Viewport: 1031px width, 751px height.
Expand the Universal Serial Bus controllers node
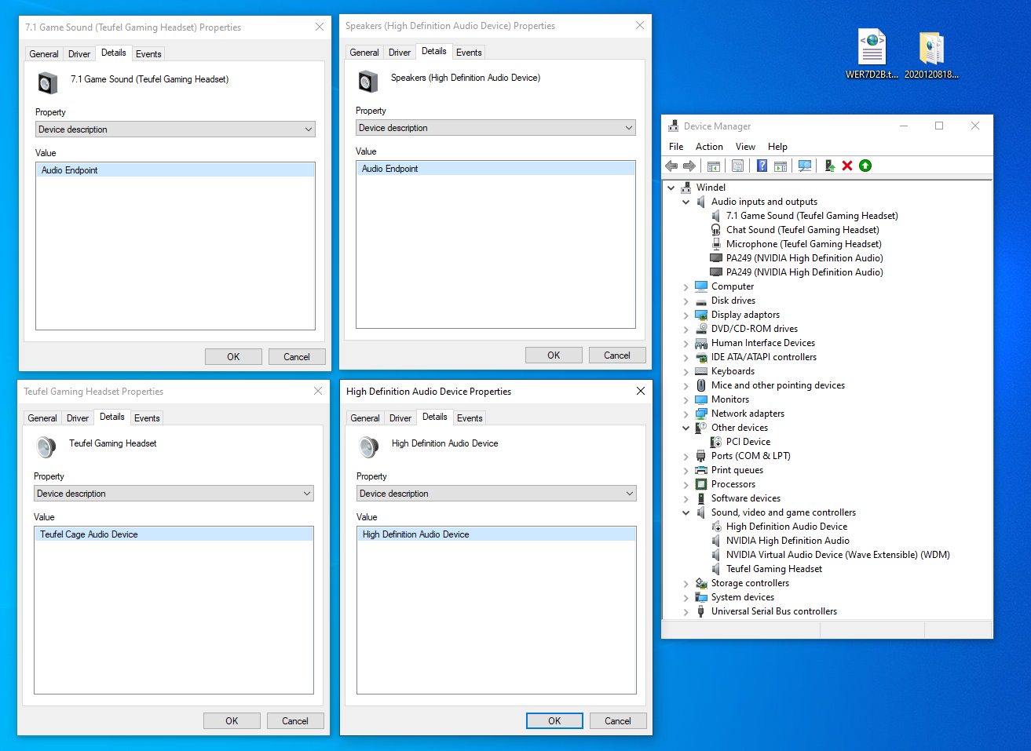pos(686,611)
